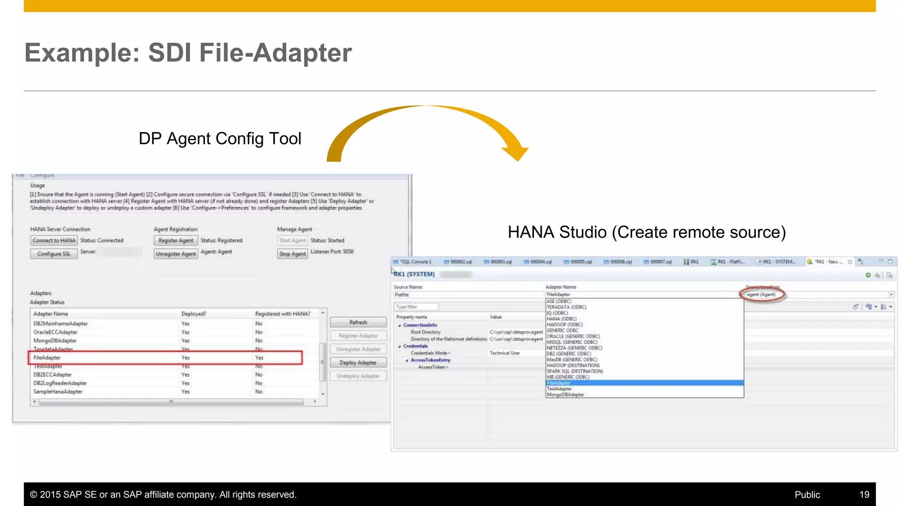The height and width of the screenshot is (506, 900).
Task: Switch to the 000002.sql tab
Action: pyautogui.click(x=457, y=262)
